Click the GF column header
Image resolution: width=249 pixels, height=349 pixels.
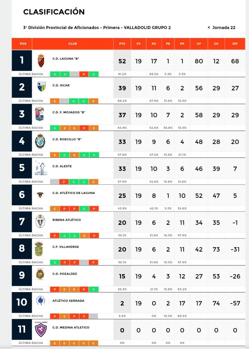[x=199, y=44]
